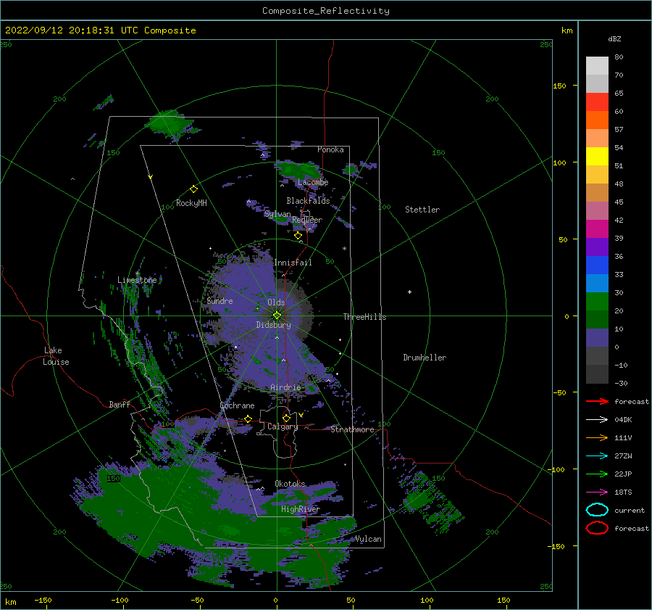Screen dimensions: 652x610
Task: Click the Sylvan label
Action: 277,214
